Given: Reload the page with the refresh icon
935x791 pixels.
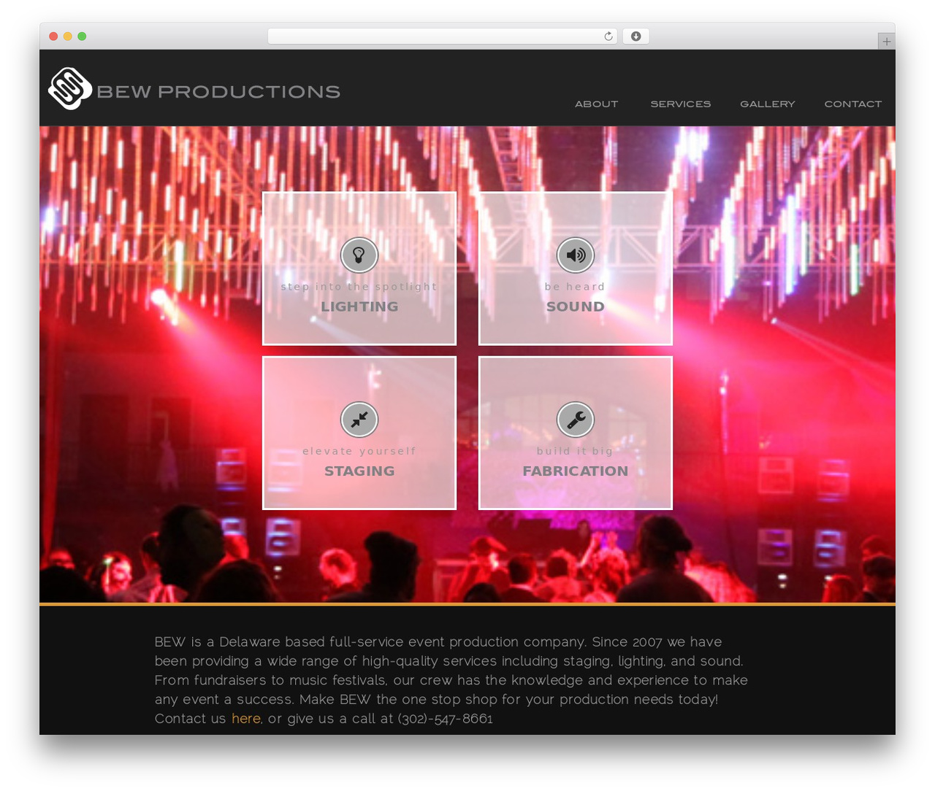Looking at the screenshot, I should [x=608, y=36].
